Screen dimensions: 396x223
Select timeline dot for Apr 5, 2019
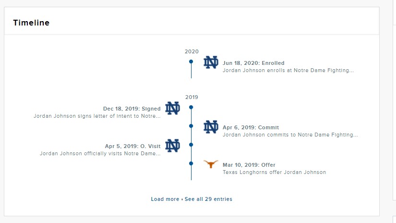[191, 145]
